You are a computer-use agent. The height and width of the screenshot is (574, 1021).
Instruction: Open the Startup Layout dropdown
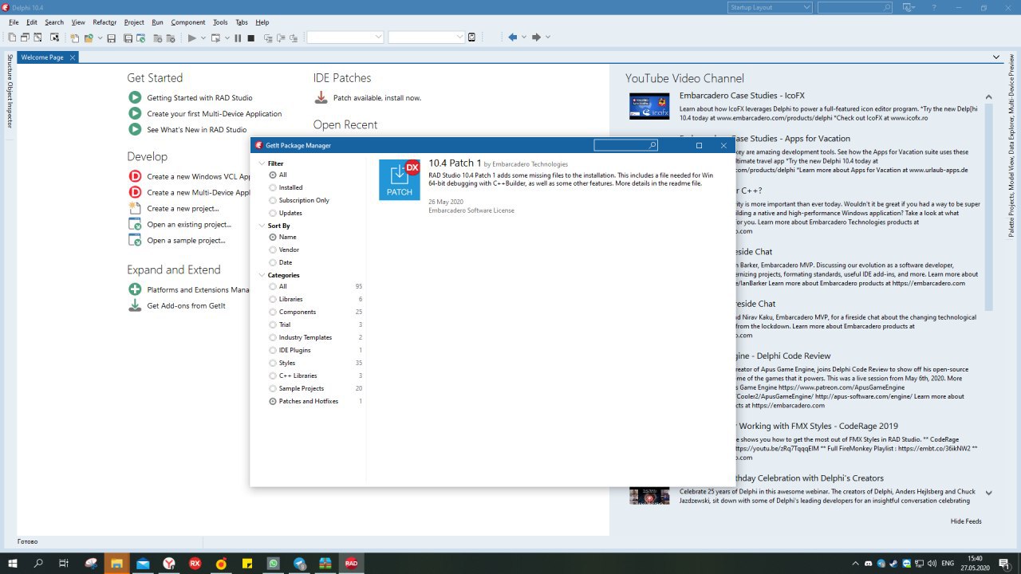click(x=769, y=7)
